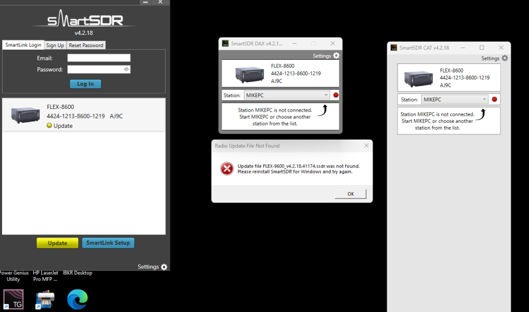
Task: Click FLEX-8600 radio image in SmartSDR list
Action: click(x=25, y=115)
